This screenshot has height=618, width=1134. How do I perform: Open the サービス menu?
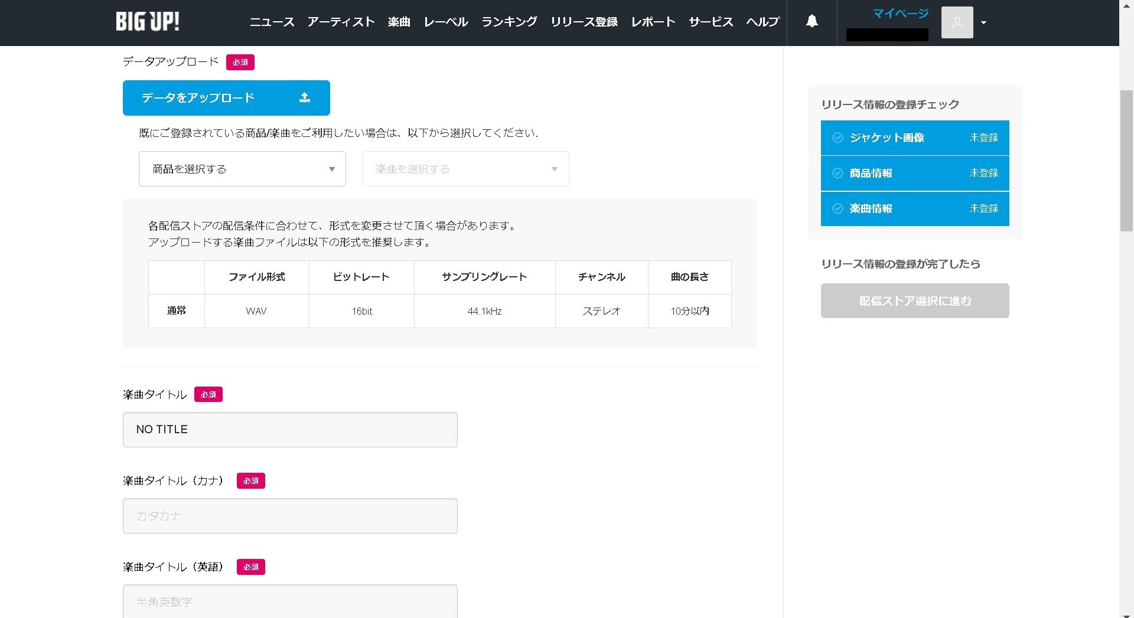711,22
